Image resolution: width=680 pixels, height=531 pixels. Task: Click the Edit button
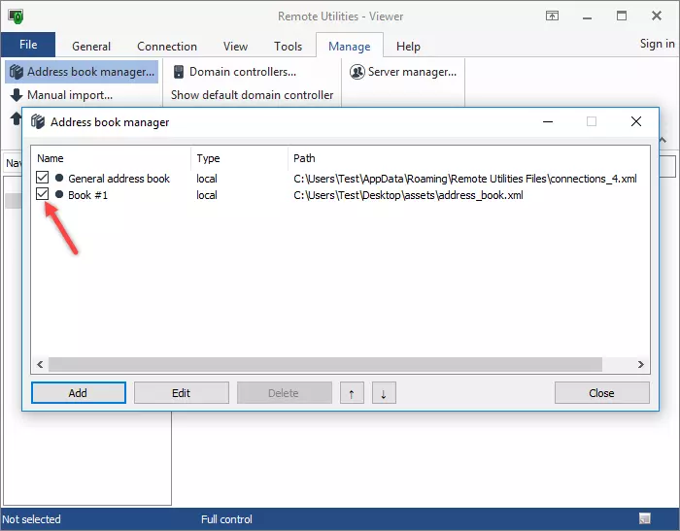pos(182,393)
